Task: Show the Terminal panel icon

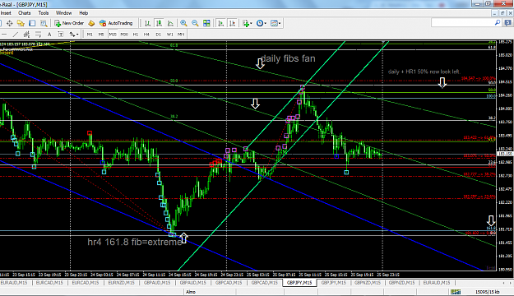Action: pyautogui.click(x=32, y=23)
